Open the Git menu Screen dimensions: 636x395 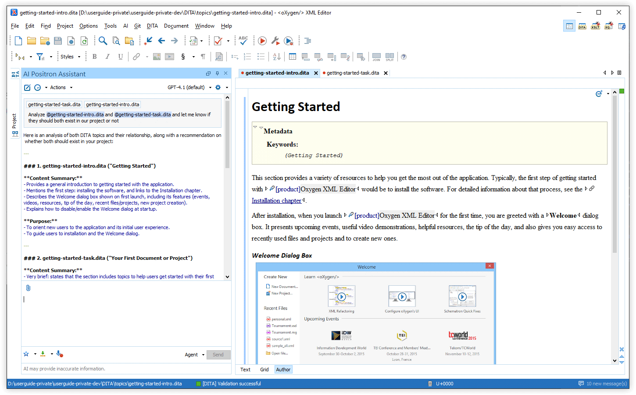137,26
